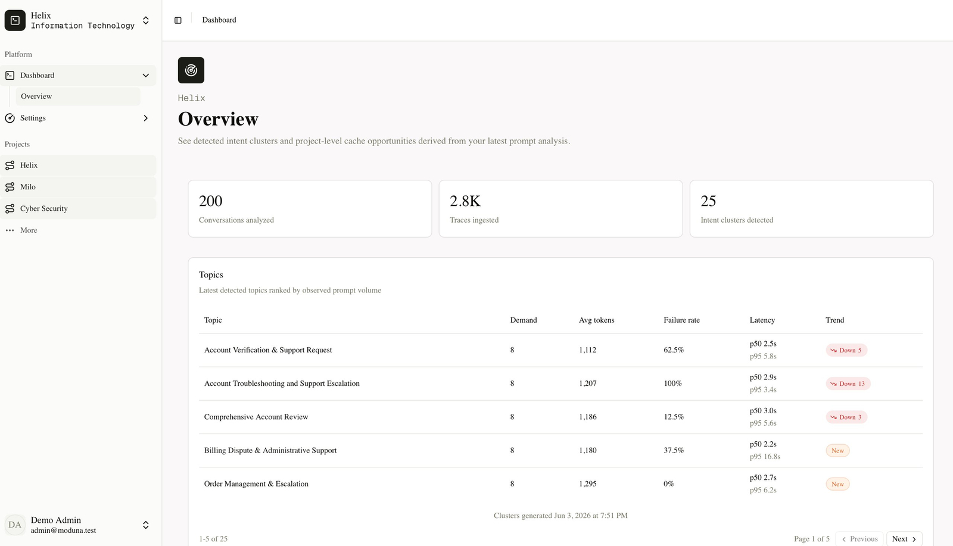
Task: Click the Down 13 trend badge
Action: coord(848,383)
